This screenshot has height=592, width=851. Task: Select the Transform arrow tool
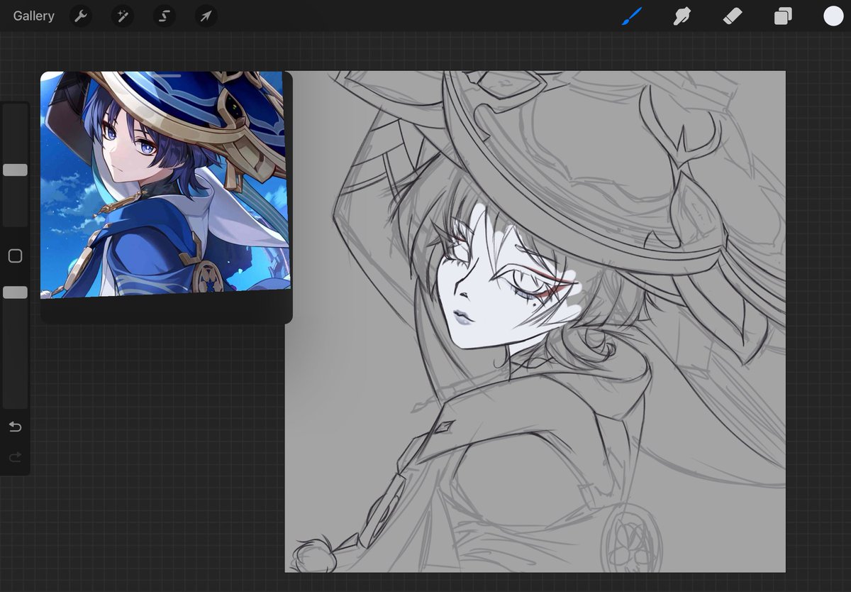(206, 16)
